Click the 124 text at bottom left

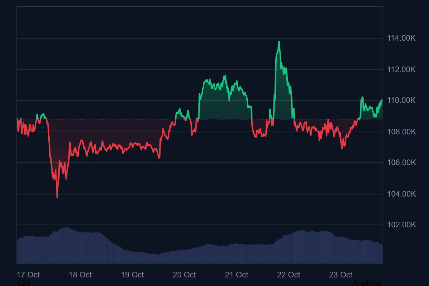pyautogui.click(x=24, y=283)
